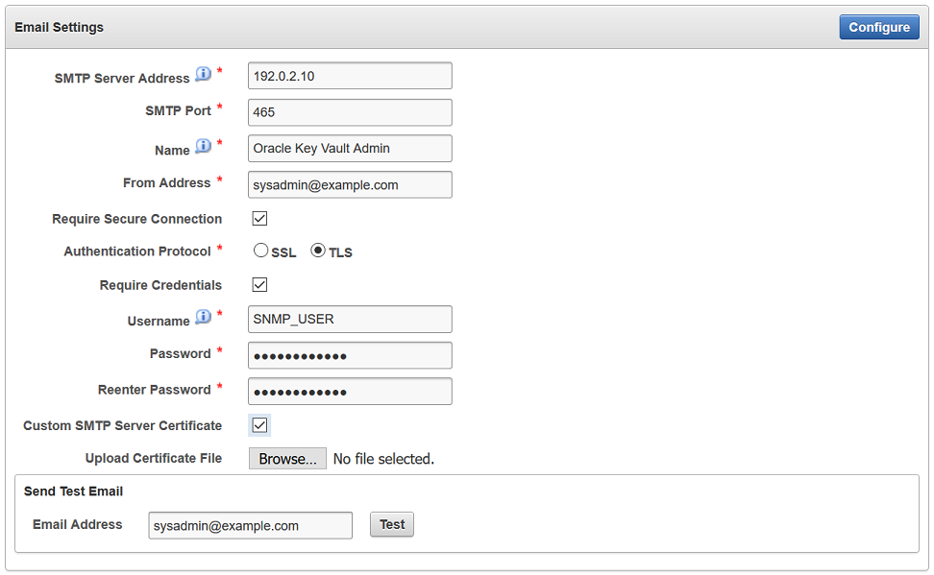Image resolution: width=934 pixels, height=575 pixels.
Task: Click the Name field showing Oracle Key Vault Admin
Action: click(x=350, y=148)
